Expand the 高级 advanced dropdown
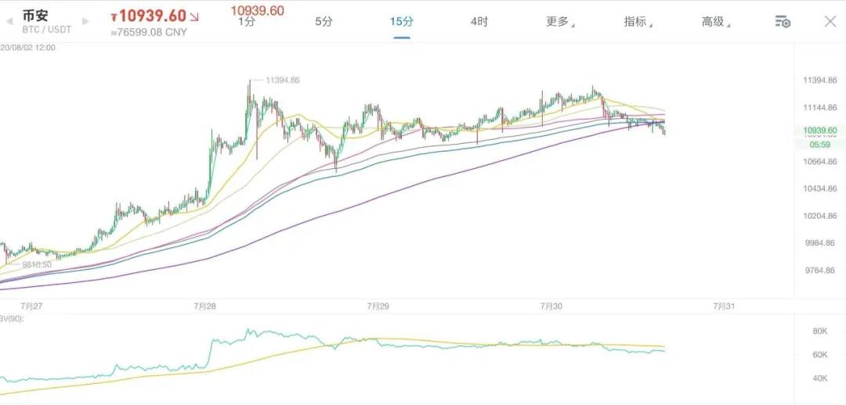The height and width of the screenshot is (405, 846). (714, 22)
